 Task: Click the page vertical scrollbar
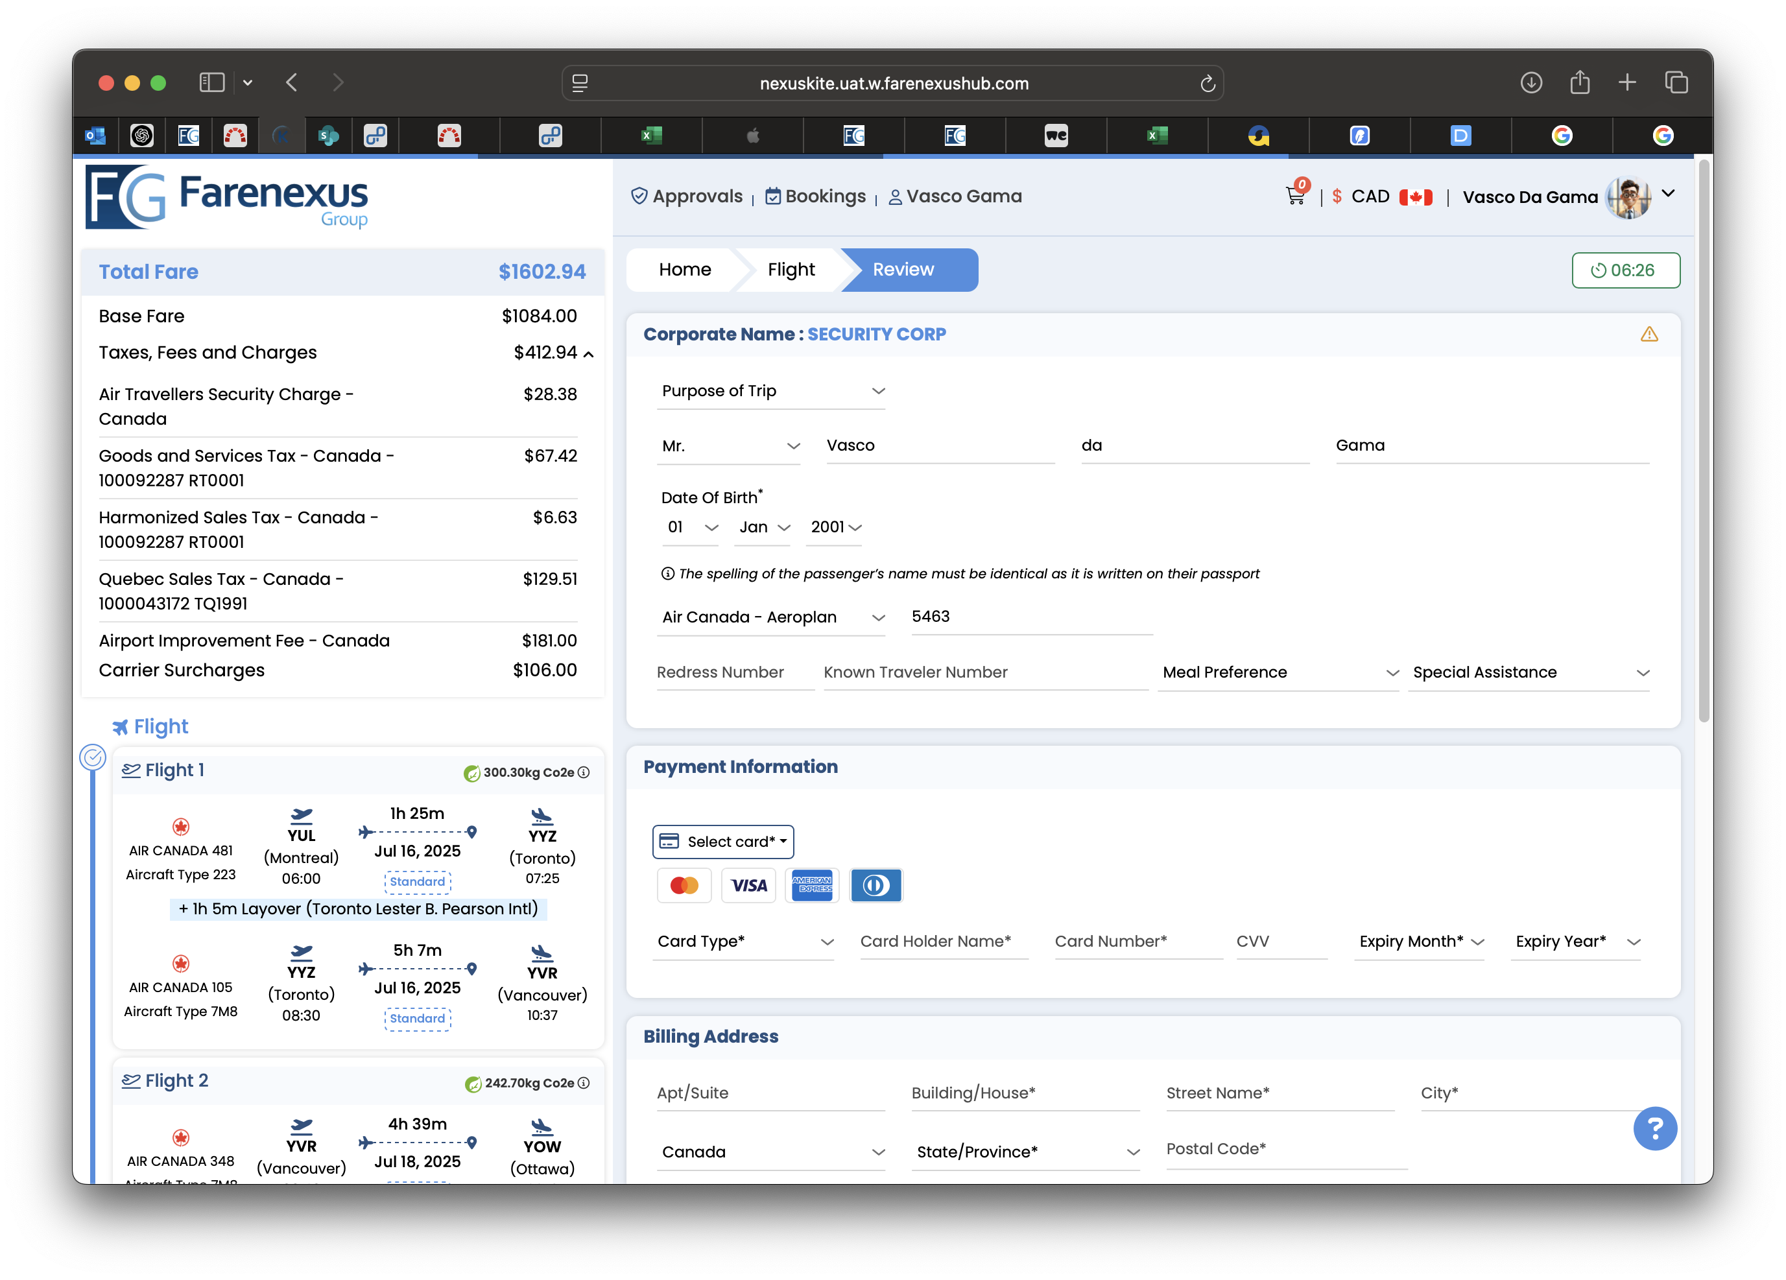click(1704, 441)
